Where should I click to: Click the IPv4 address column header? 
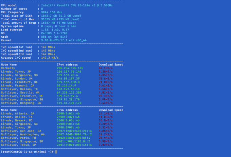[68, 64]
